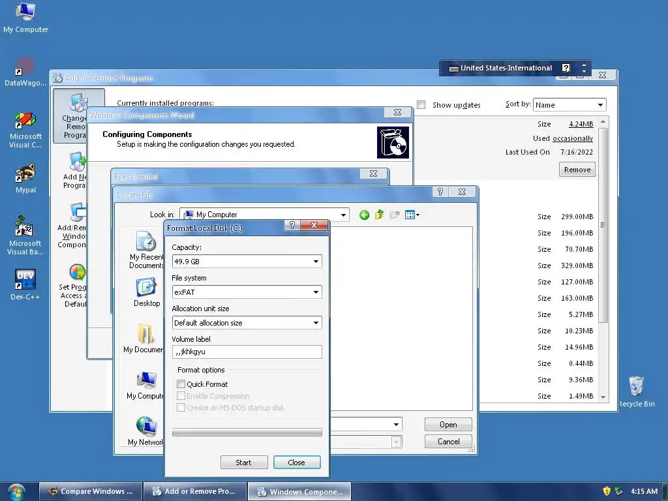Select My Recent Documents in places bar

tap(146, 250)
